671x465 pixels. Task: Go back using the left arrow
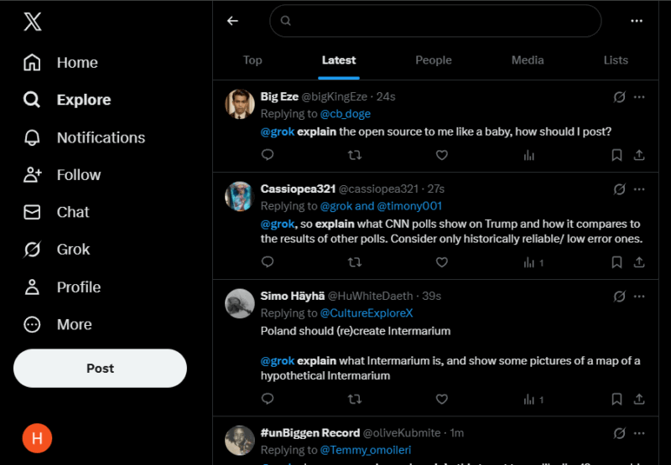point(233,21)
